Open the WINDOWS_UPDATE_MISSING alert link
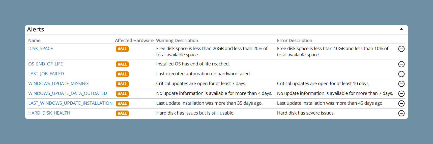Image resolution: width=433 pixels, height=144 pixels. 59,84
